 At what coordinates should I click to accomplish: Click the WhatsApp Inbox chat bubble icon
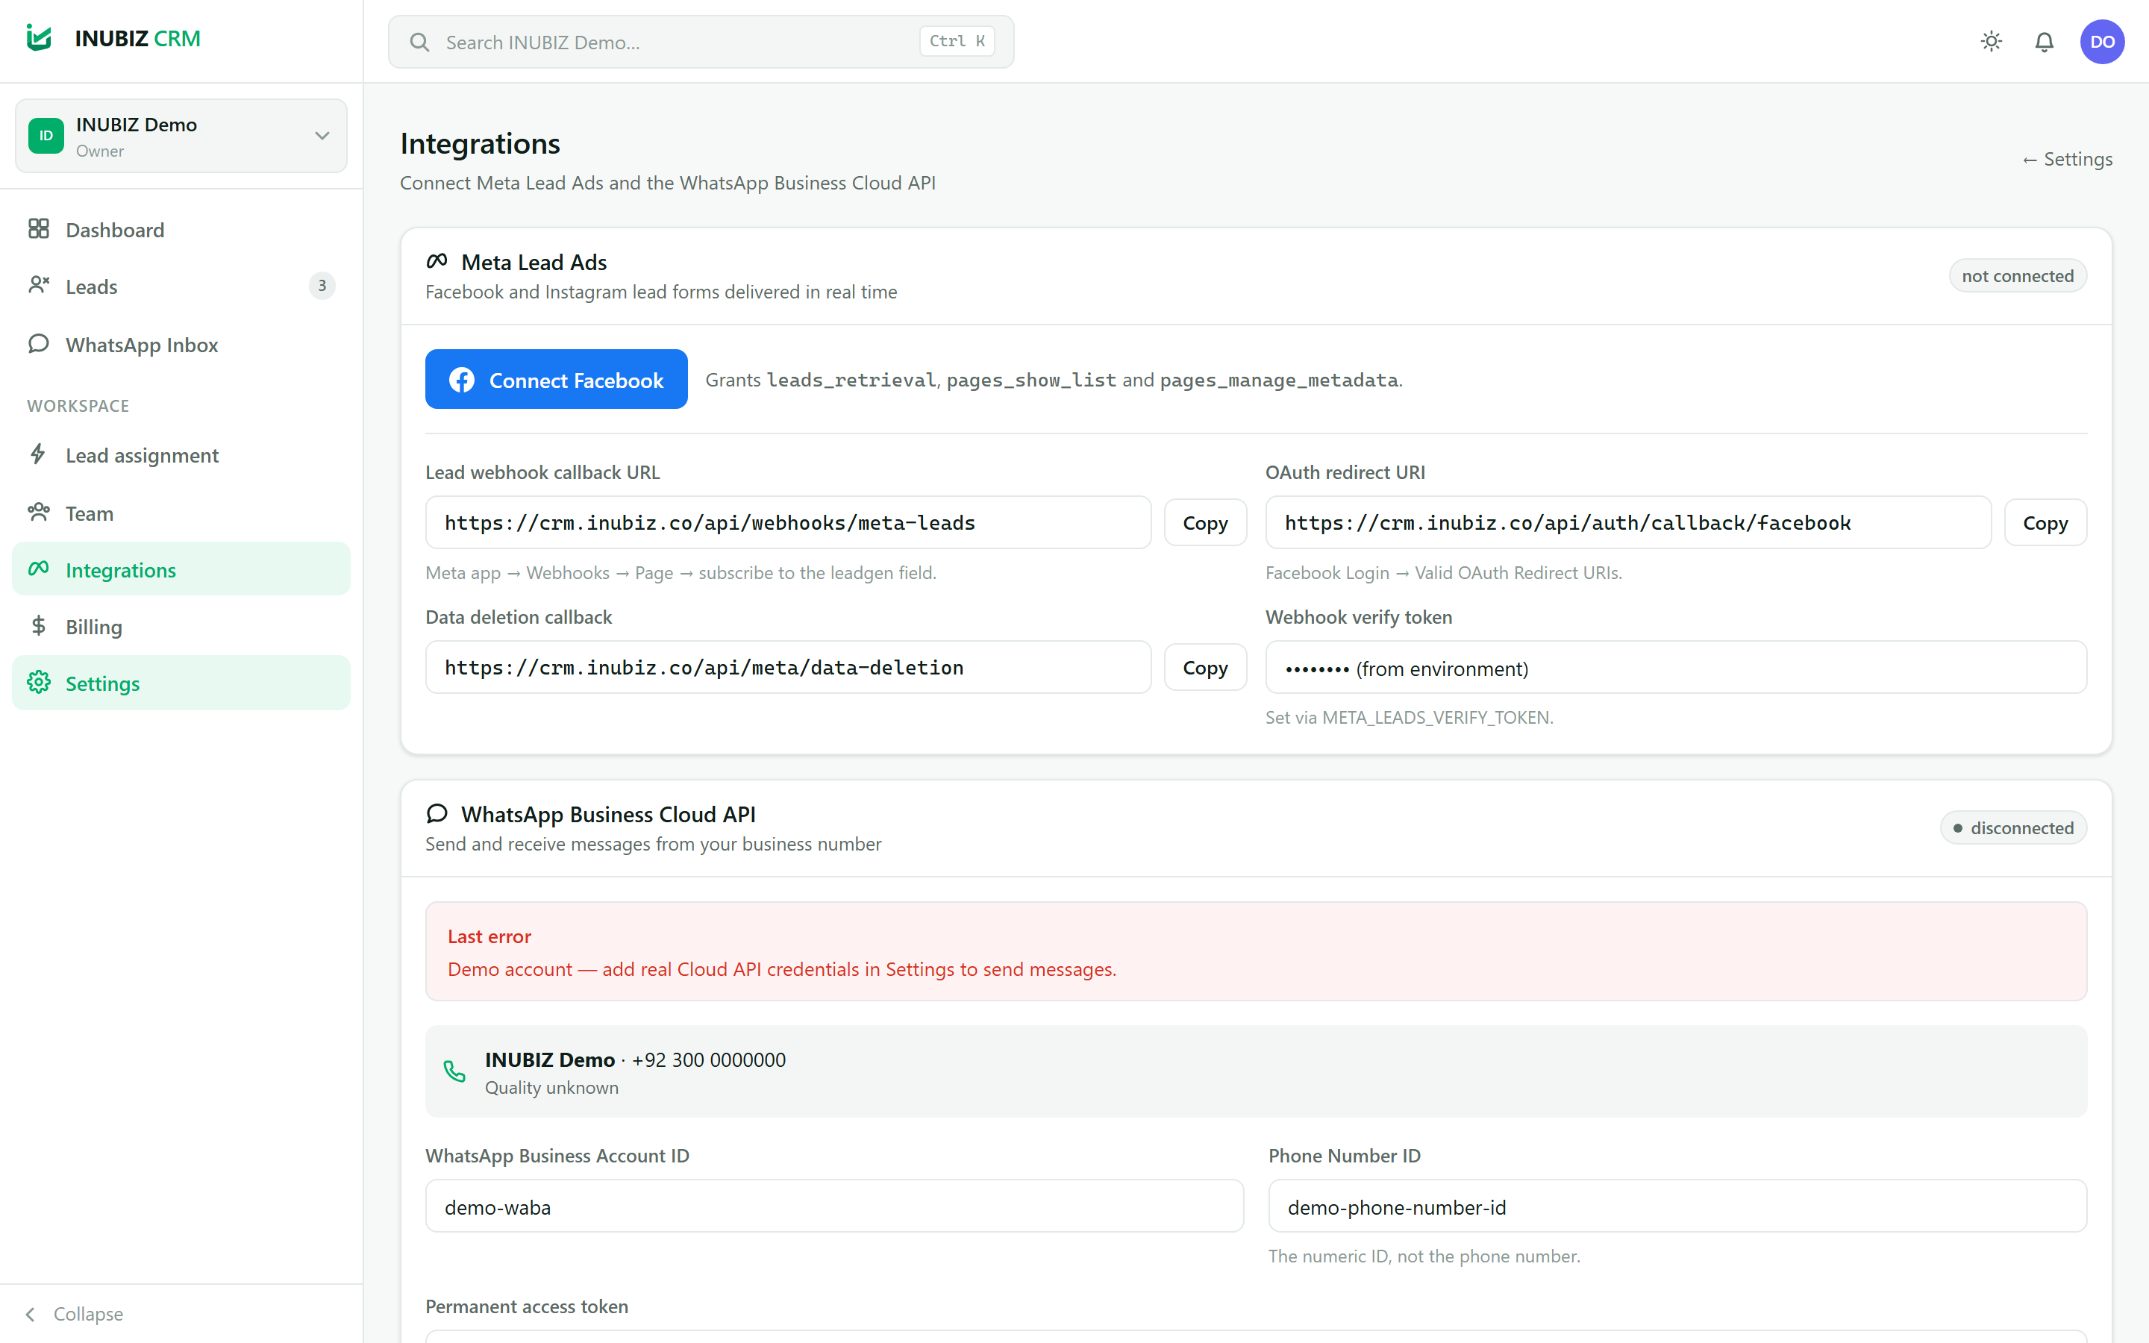tap(38, 344)
